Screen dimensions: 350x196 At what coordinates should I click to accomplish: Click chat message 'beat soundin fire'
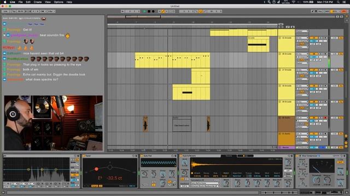click(x=52, y=35)
